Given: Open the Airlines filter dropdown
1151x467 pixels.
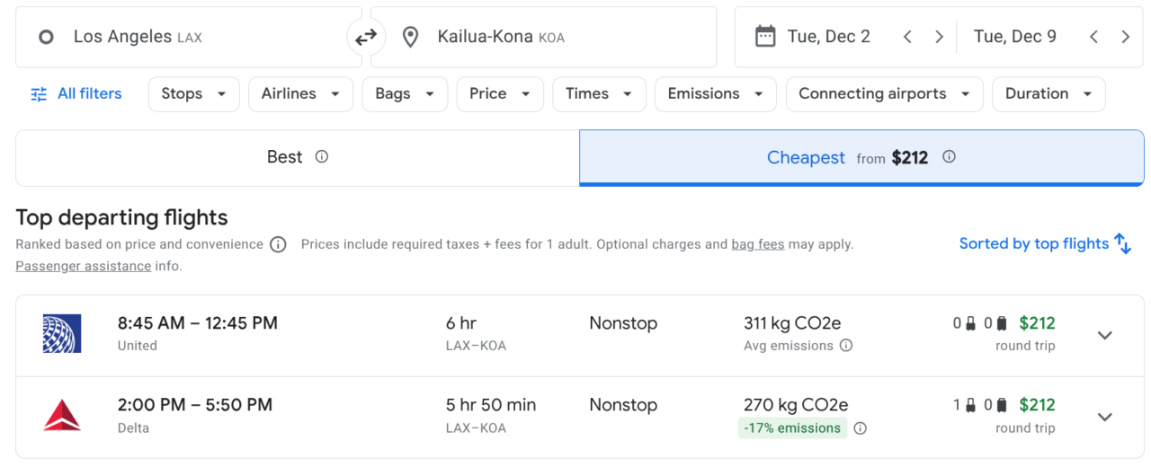Looking at the screenshot, I should [301, 94].
